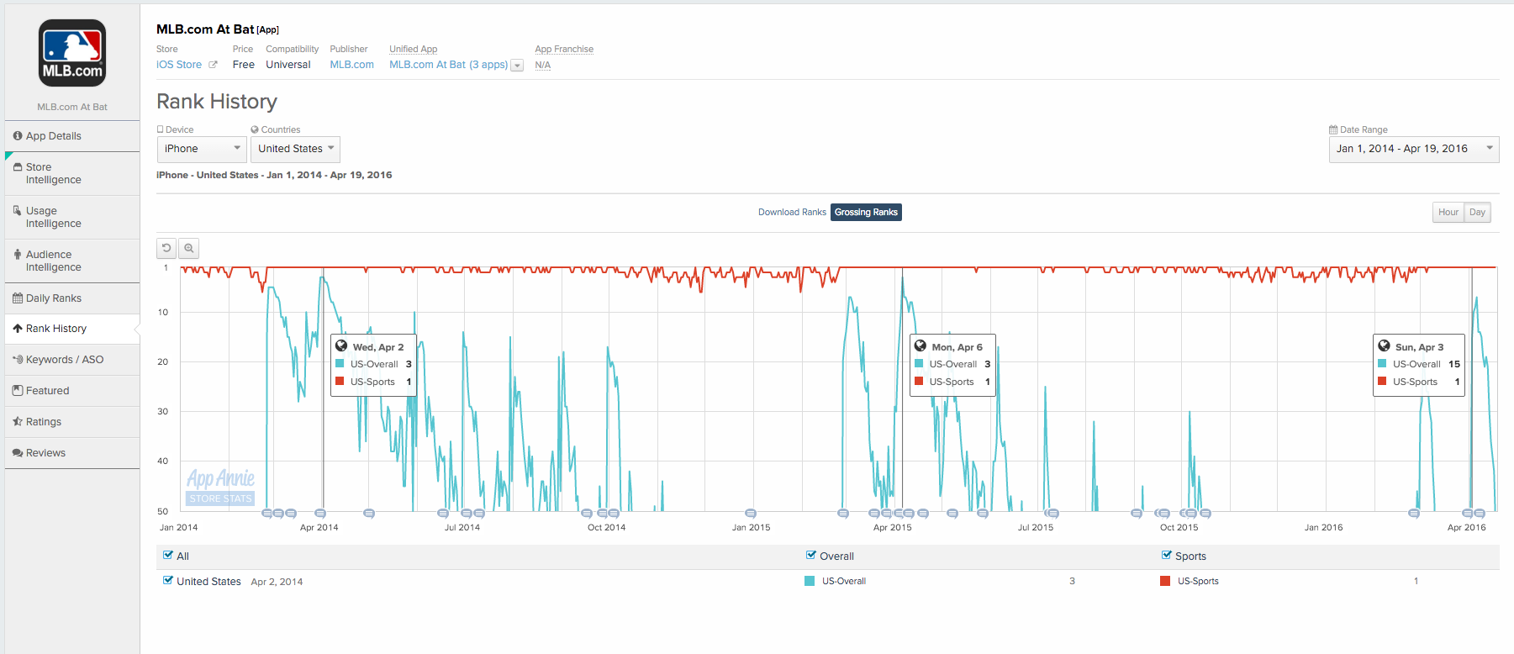Open Ratings page in the sidebar
The height and width of the screenshot is (654, 1514).
72,421
